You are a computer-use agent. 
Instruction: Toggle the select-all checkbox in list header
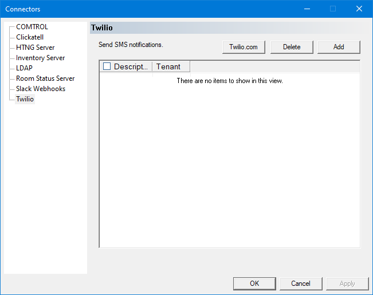click(107, 66)
